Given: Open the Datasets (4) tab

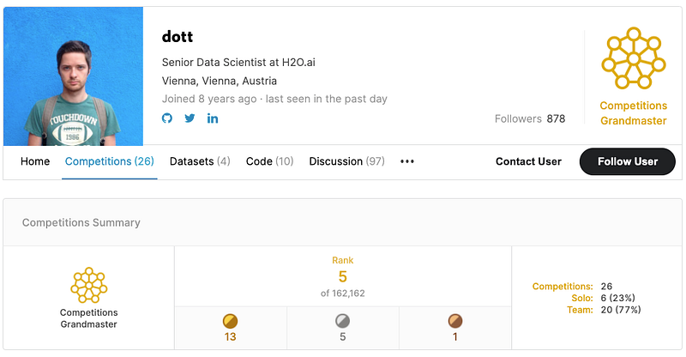Looking at the screenshot, I should coord(200,161).
